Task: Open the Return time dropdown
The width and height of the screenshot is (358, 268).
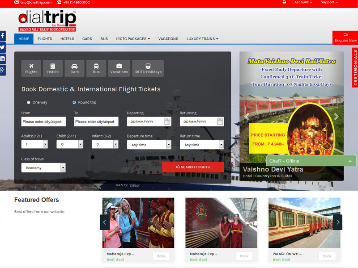Action: click(202, 145)
